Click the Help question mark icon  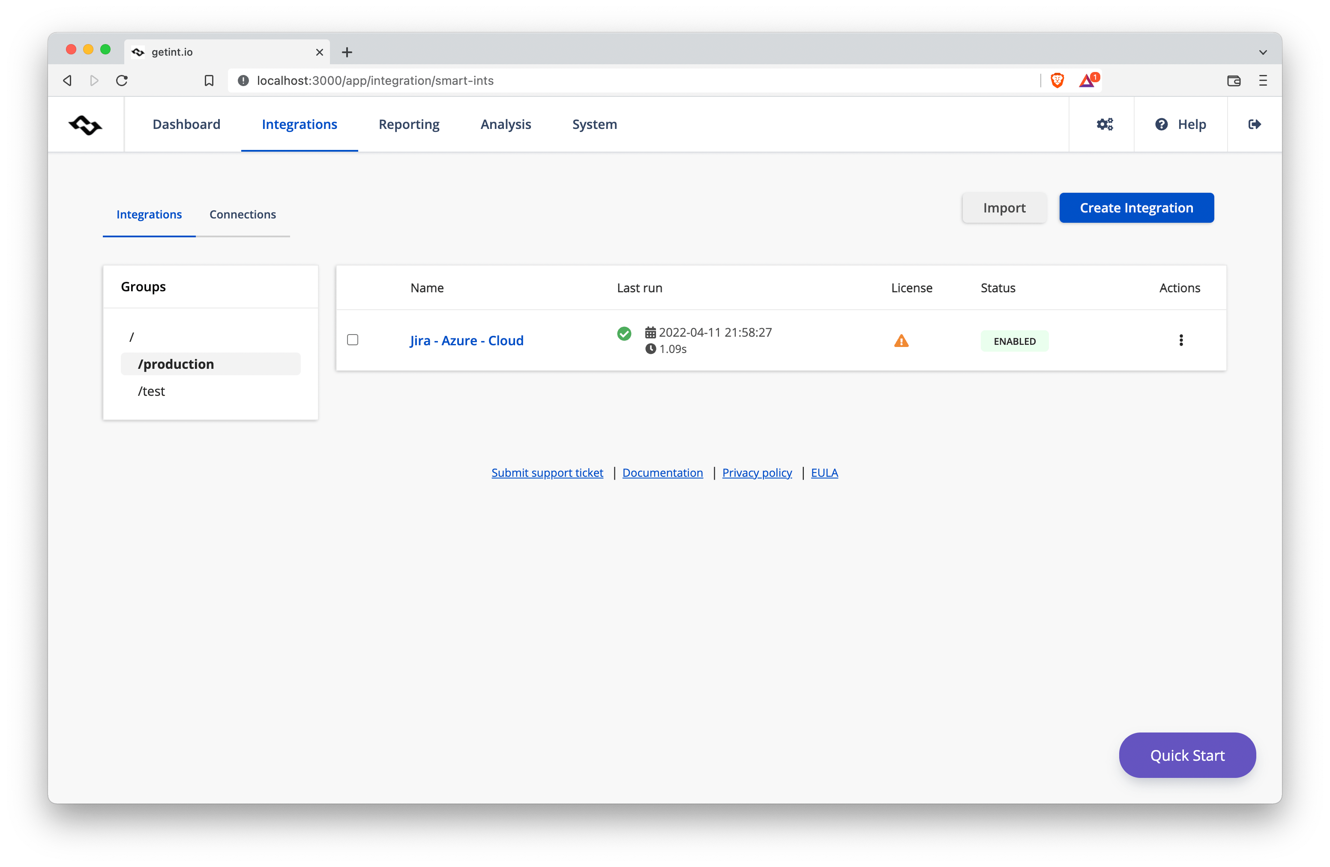[1161, 124]
